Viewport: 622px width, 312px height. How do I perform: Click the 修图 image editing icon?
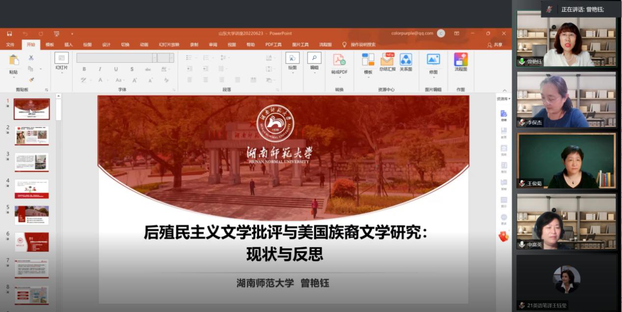(x=433, y=60)
